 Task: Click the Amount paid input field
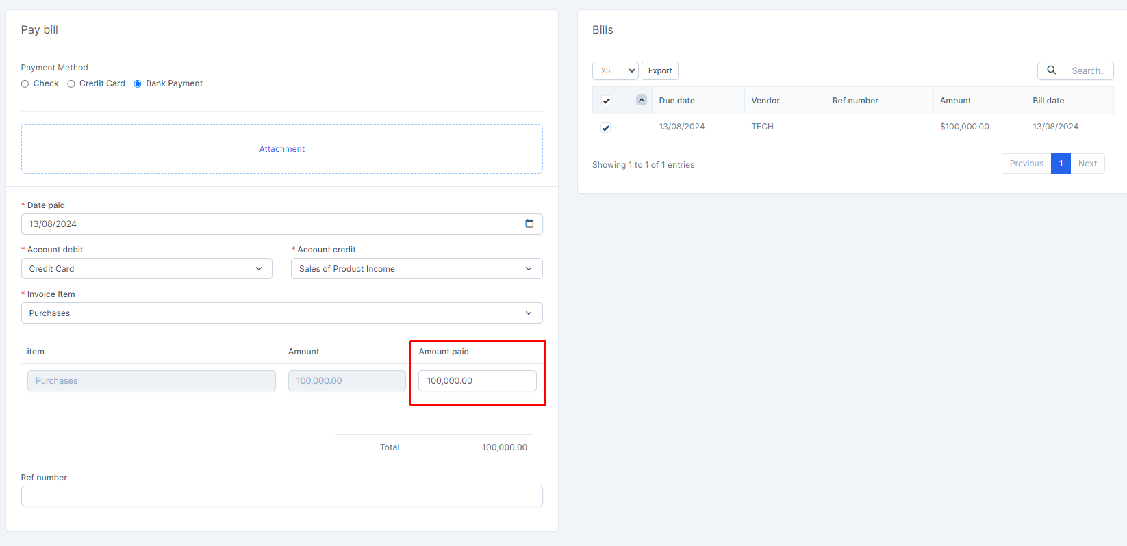pos(477,381)
